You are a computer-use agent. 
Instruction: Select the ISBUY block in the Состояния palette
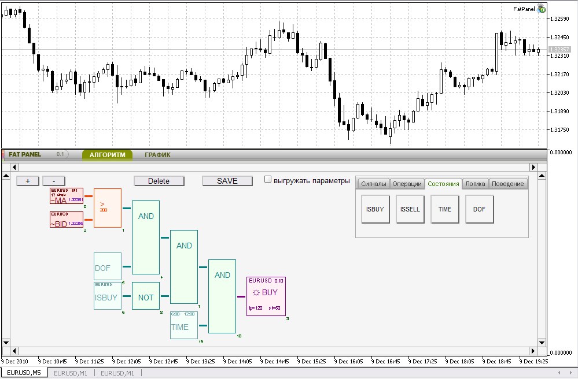(x=375, y=210)
